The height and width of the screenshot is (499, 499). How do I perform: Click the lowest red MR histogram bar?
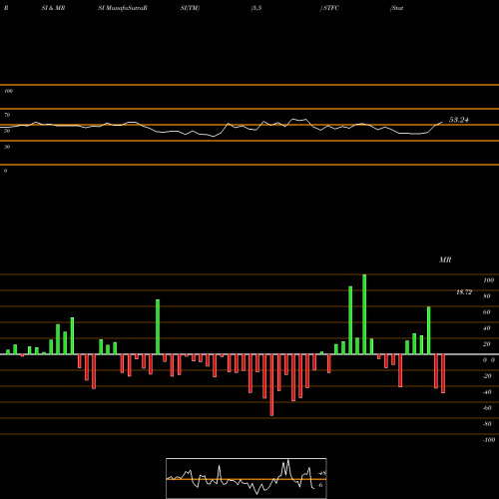coord(271,385)
